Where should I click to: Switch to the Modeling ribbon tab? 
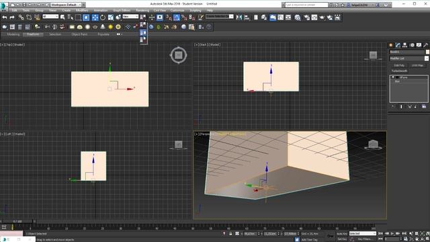click(x=13, y=34)
